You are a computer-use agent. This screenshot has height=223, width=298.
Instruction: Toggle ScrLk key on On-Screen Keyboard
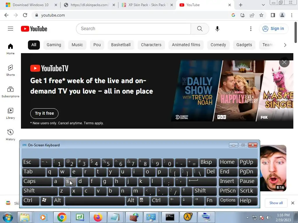click(x=248, y=191)
